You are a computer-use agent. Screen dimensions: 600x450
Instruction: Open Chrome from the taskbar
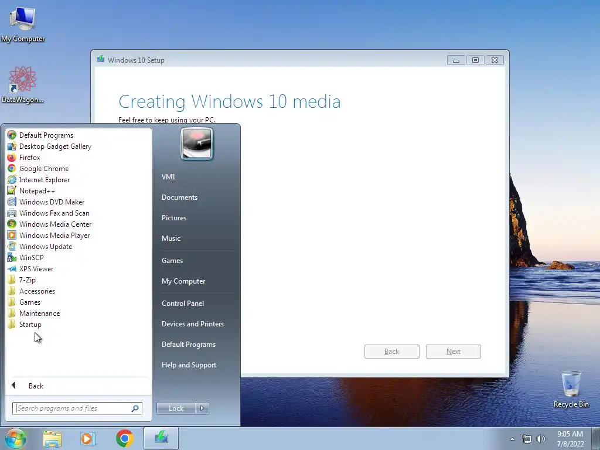point(124,438)
